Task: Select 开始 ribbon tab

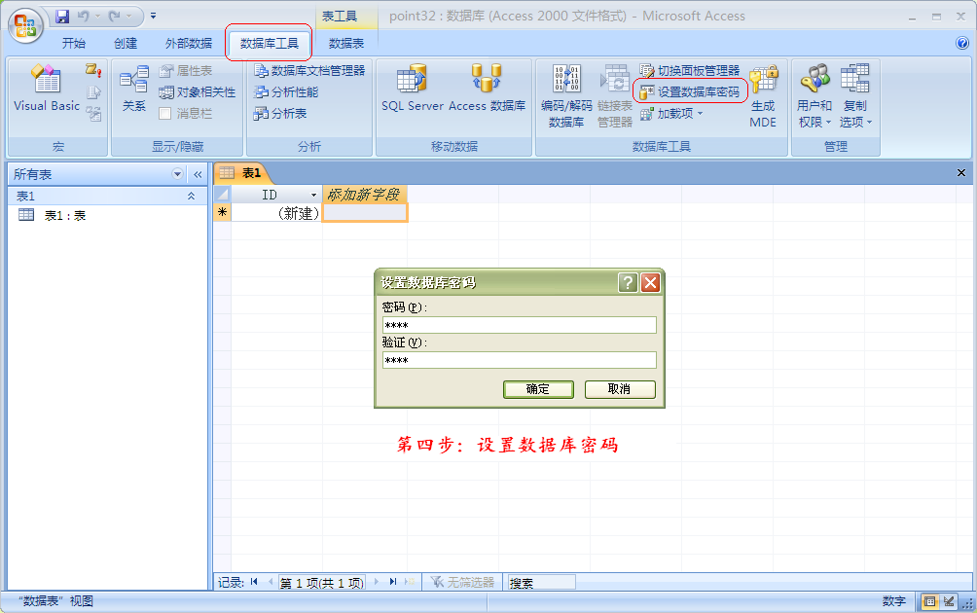Action: (x=74, y=43)
